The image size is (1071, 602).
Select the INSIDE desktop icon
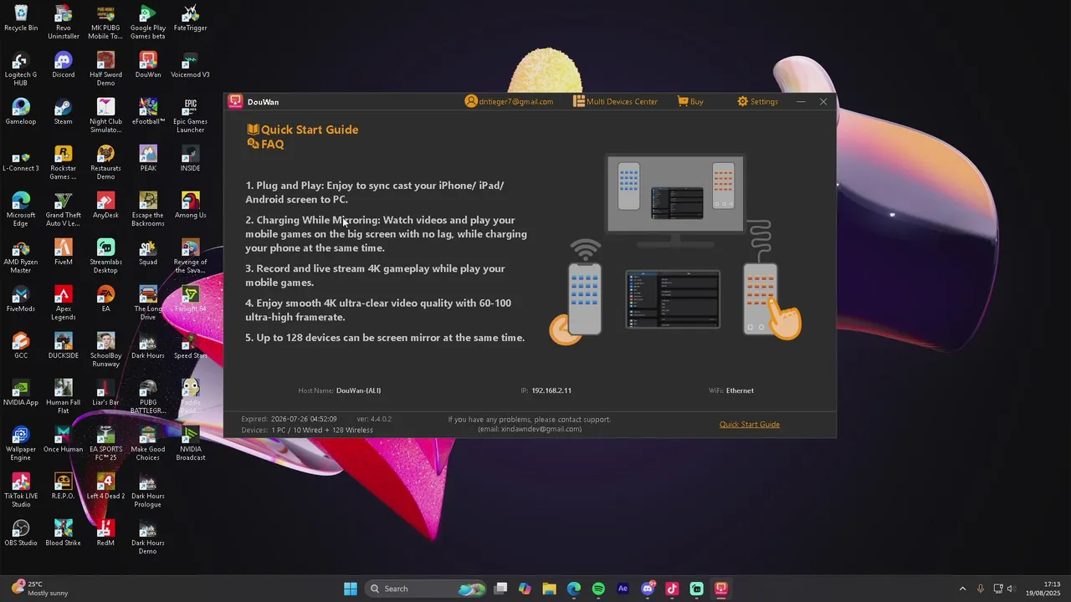tap(190, 159)
